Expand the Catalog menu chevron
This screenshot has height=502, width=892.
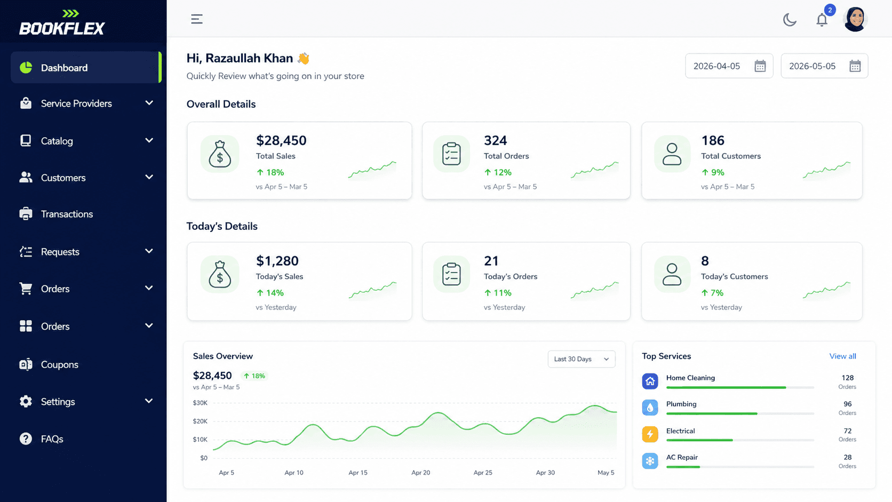(149, 140)
